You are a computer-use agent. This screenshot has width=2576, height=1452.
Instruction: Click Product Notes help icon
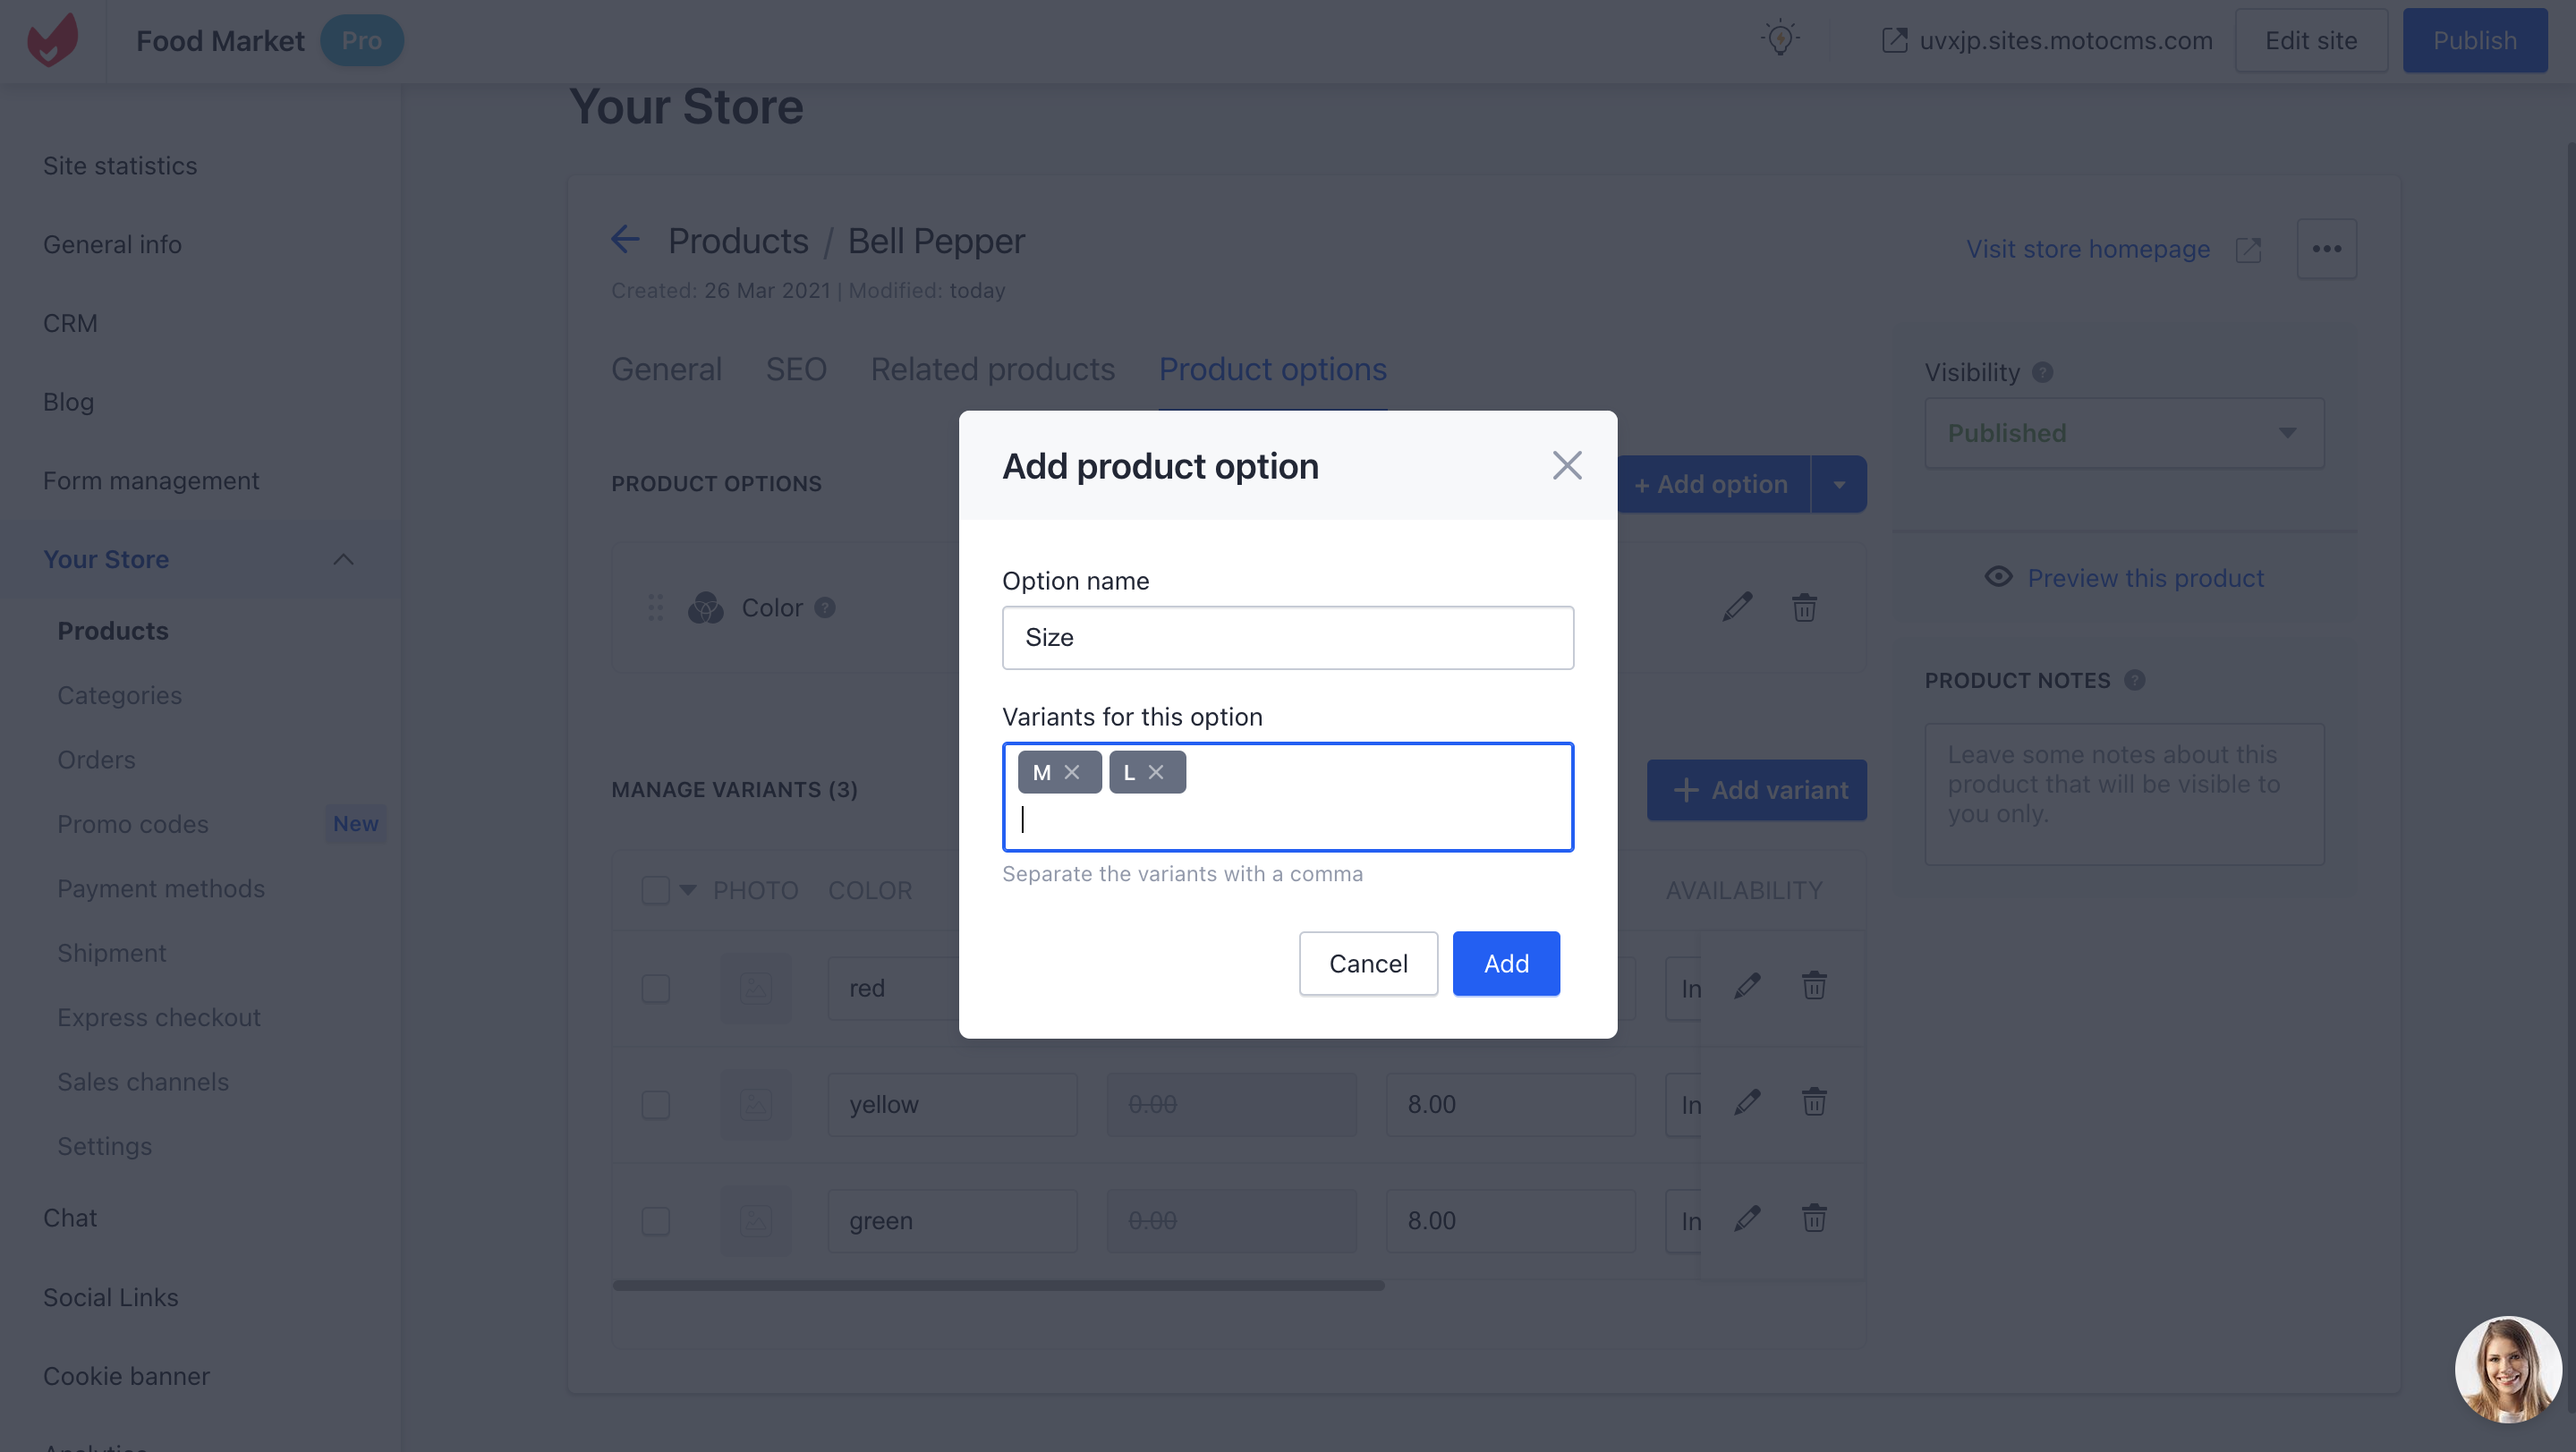(2134, 680)
